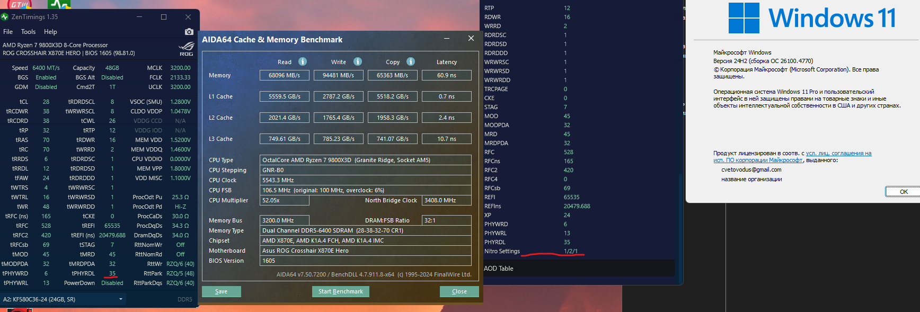Click the PowerDown value Disabled in ZenTimings
920x312 pixels.
pyautogui.click(x=112, y=283)
